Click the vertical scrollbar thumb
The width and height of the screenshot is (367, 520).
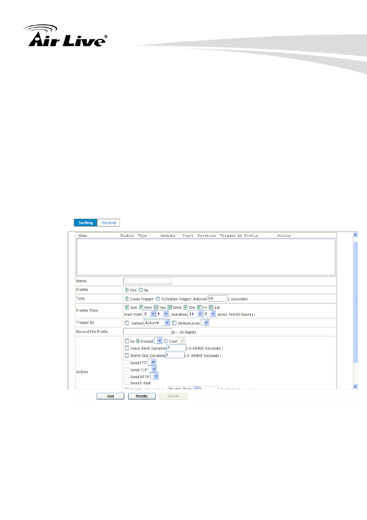pyautogui.click(x=355, y=302)
